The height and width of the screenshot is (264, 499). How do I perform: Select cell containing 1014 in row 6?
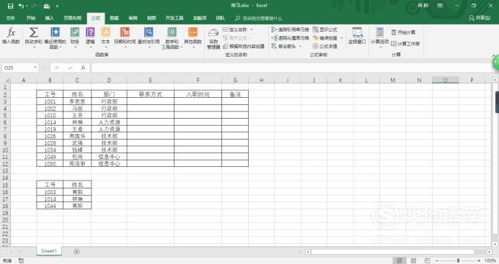point(50,122)
